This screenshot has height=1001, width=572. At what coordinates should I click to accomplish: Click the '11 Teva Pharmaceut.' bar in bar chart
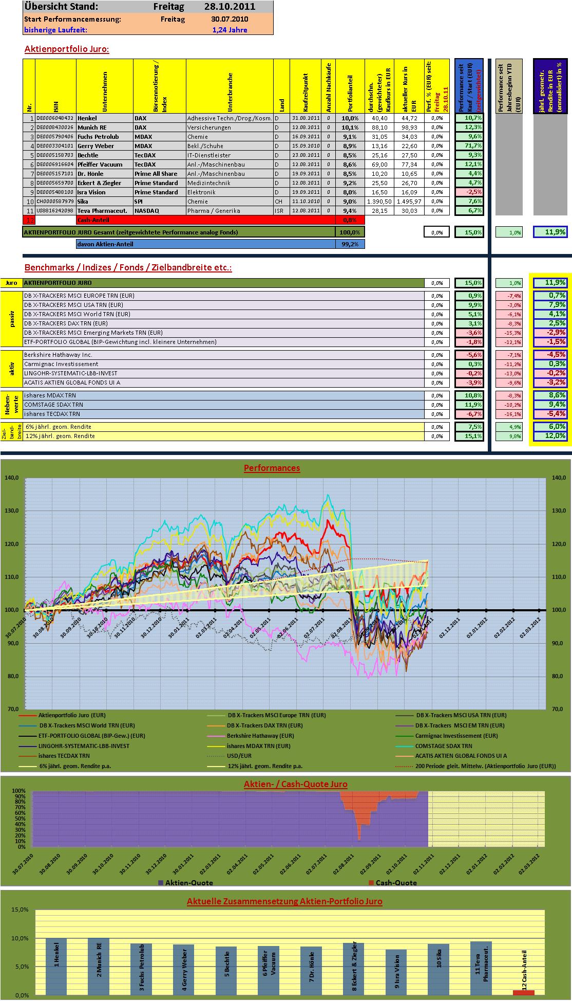[x=481, y=968]
